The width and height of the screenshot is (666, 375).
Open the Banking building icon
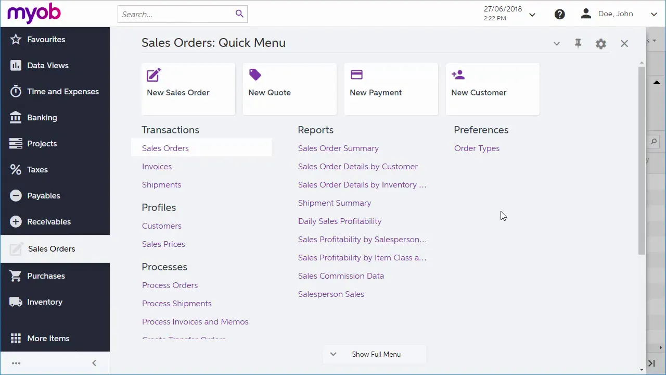click(16, 118)
